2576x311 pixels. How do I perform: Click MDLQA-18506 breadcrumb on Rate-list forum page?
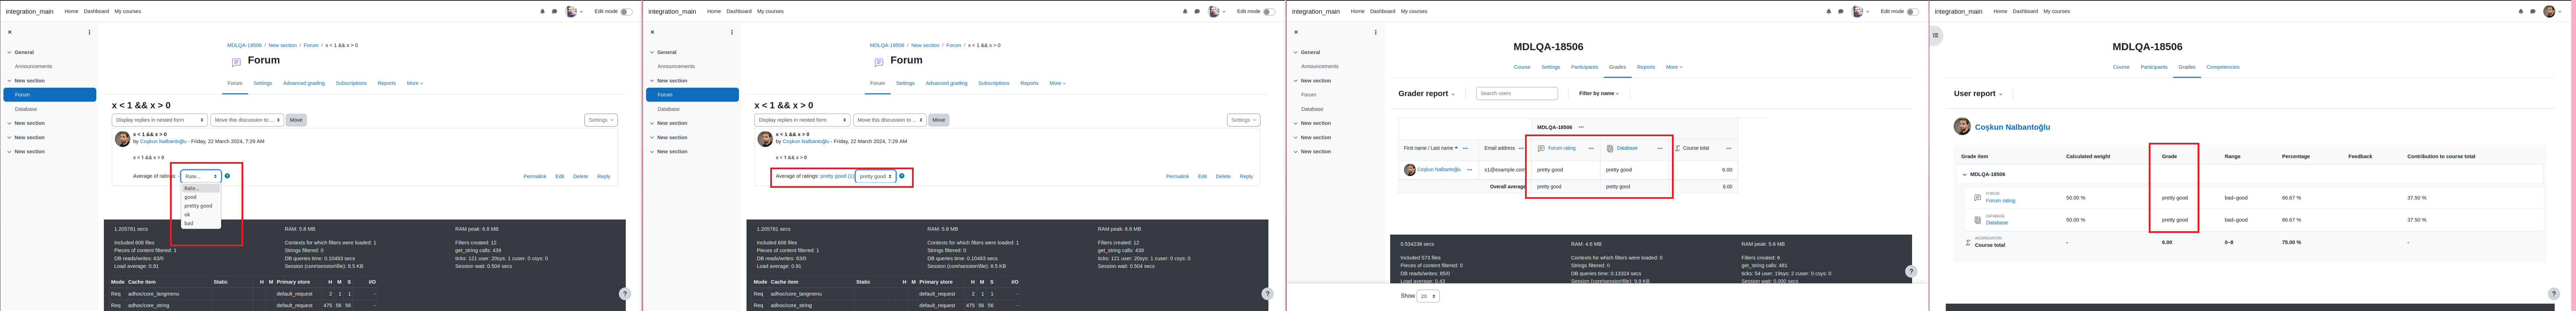tap(244, 45)
